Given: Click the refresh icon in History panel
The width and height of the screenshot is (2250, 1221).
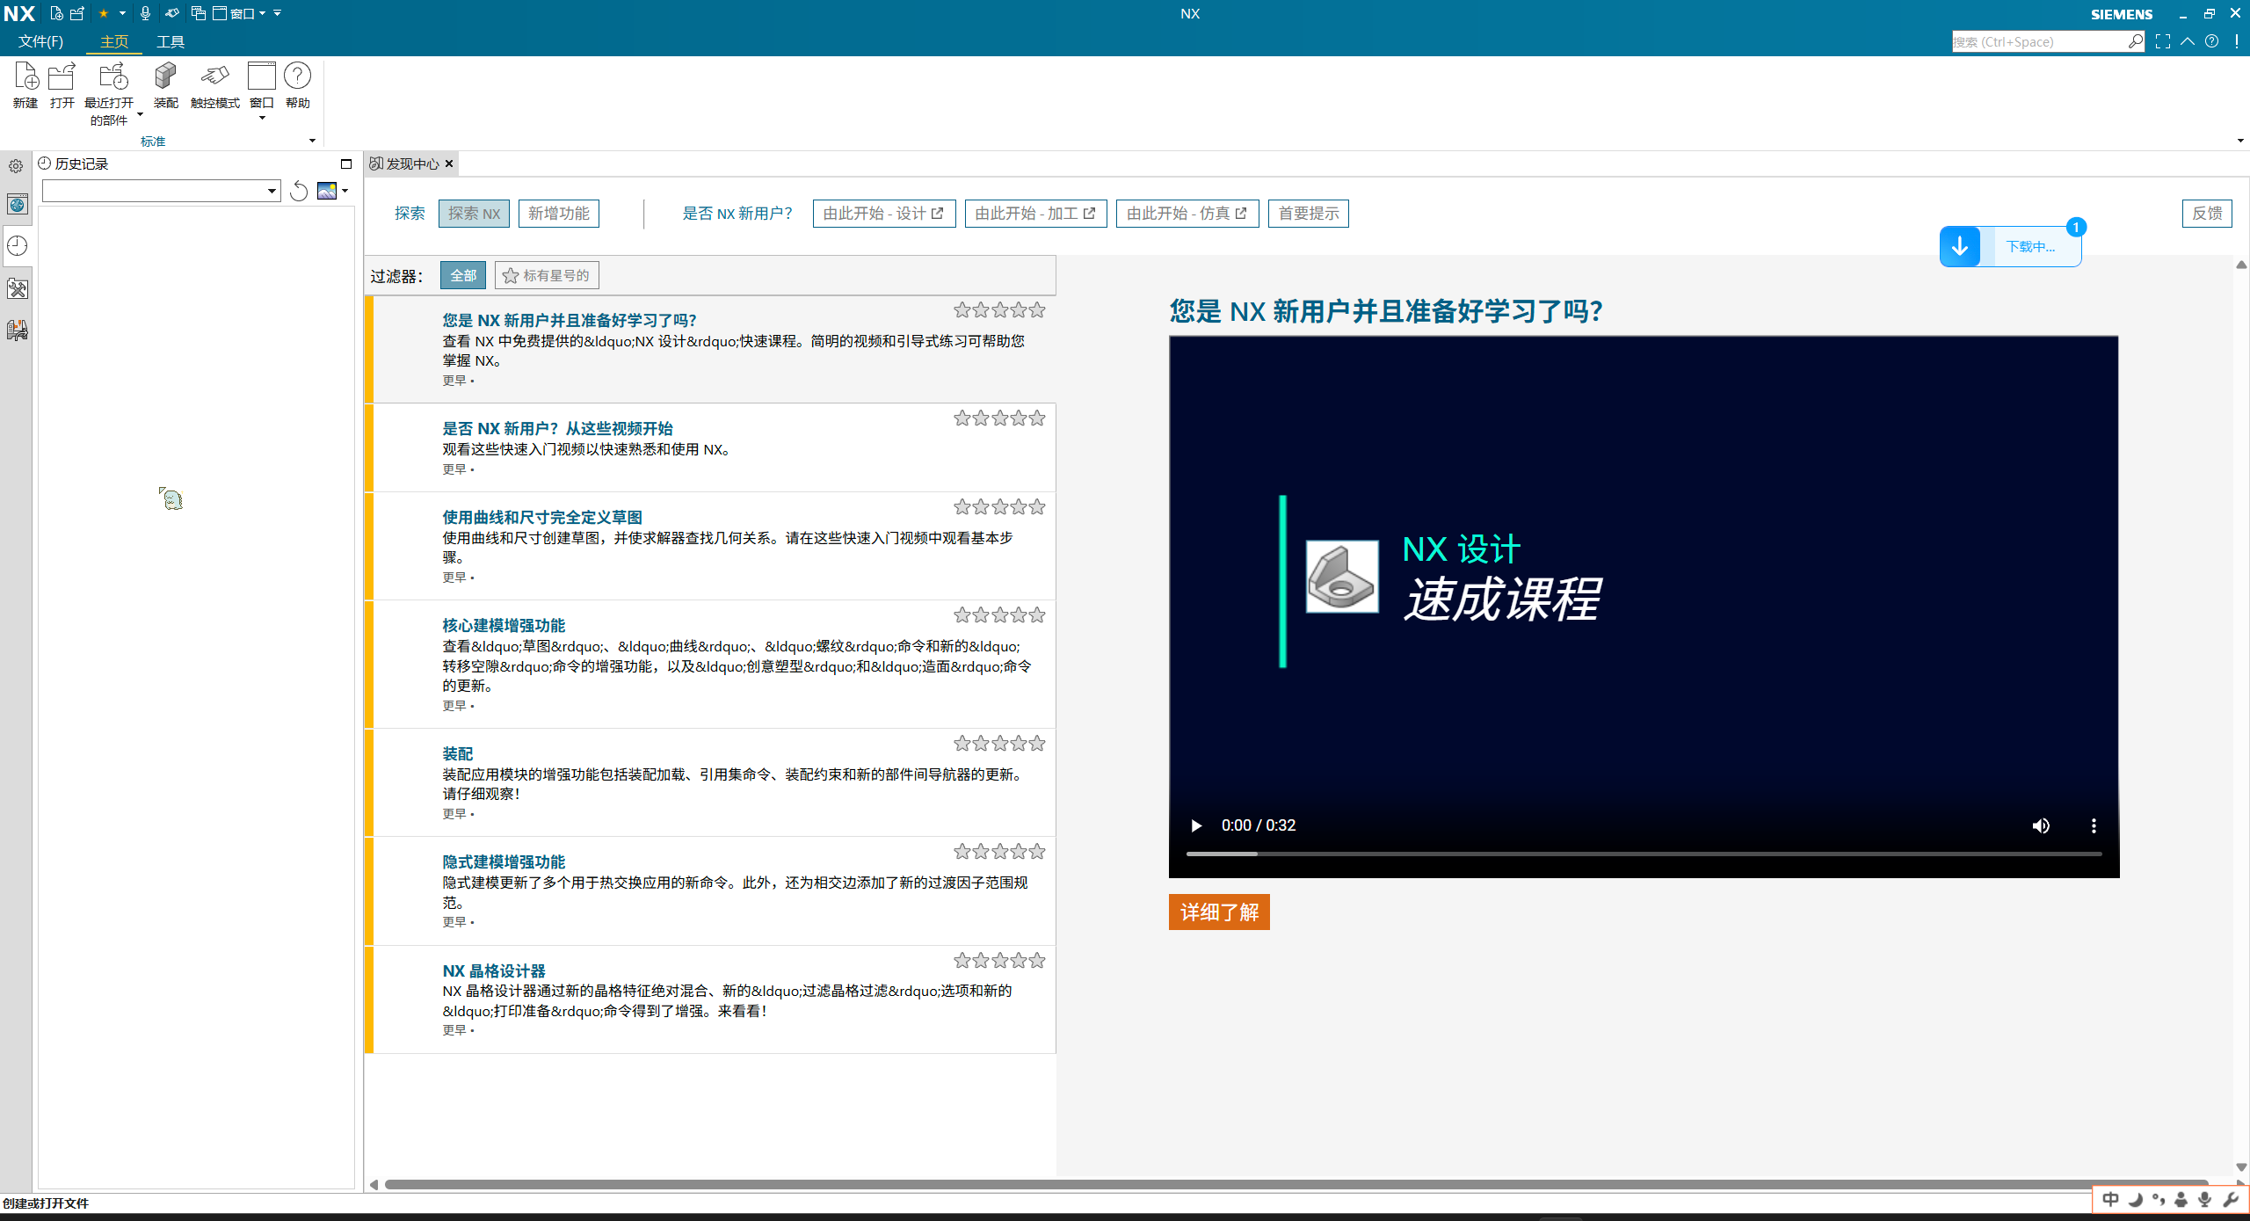Looking at the screenshot, I should pyautogui.click(x=299, y=191).
